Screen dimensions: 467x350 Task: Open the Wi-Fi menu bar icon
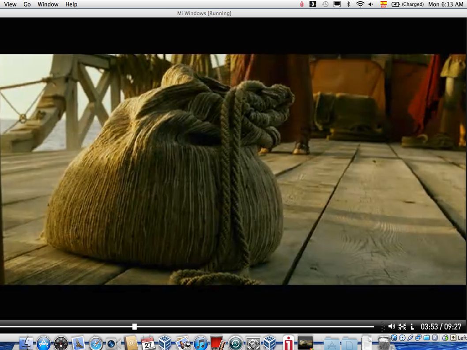tap(360, 4)
